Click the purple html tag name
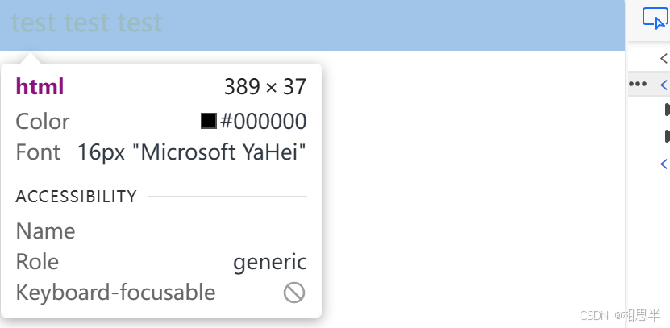 pos(40,87)
